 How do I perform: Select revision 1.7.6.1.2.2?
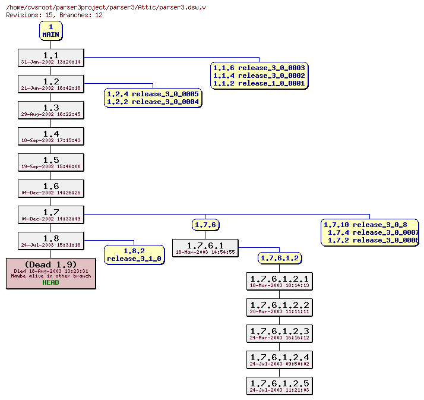click(x=280, y=307)
